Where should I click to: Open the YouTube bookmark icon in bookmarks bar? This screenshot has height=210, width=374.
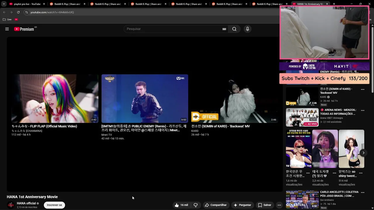click(x=16, y=20)
